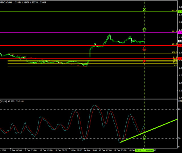Click the highlighted 2016.12.19 08:00 date label
Viewport: 182px width, 153px height.
click(144, 150)
